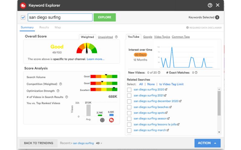Image resolution: width=241 pixels, height=150 pixels.
Task: Select 30 Days interest range
Action: [140, 55]
